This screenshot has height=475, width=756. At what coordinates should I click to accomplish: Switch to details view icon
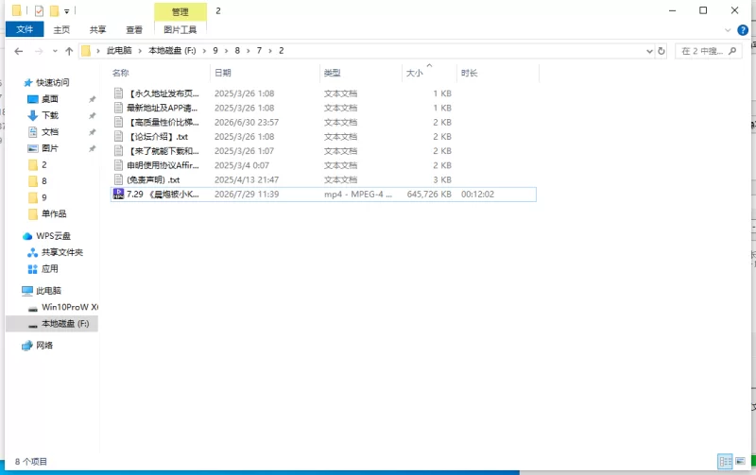tap(725, 462)
